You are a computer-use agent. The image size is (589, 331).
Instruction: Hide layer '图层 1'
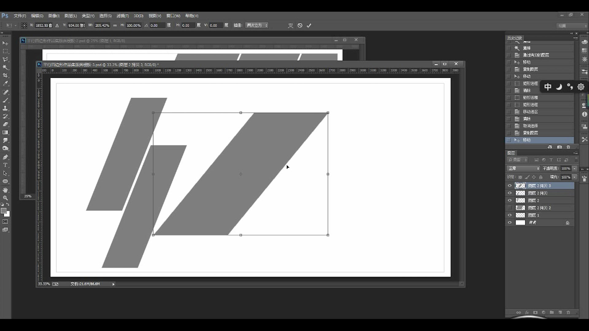pyautogui.click(x=510, y=215)
